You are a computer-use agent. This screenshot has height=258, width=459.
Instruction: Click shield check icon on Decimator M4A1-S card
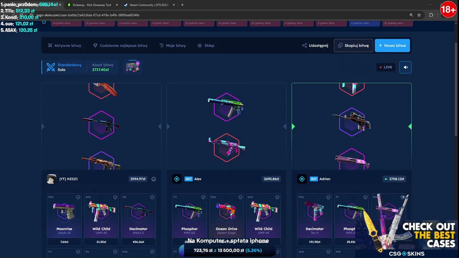[x=152, y=197]
